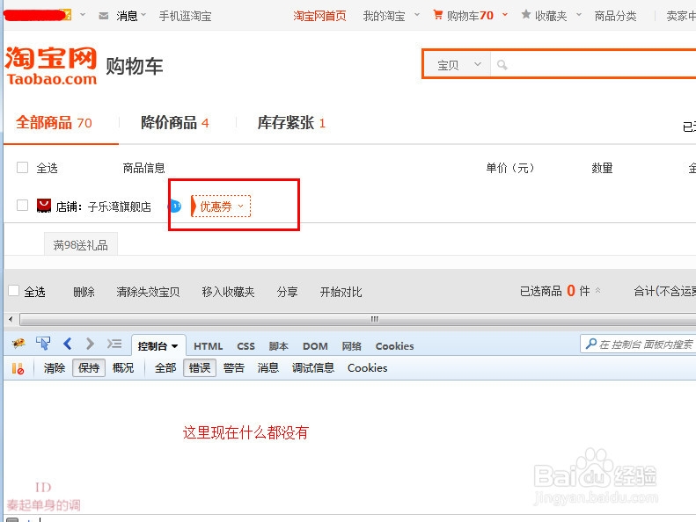Check the 子乐湾旗舰店 shop checkbox
696x522 pixels.
click(22, 206)
